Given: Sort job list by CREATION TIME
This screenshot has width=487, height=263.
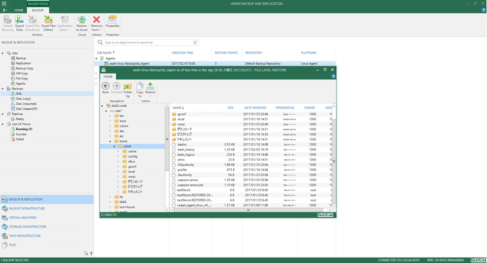Looking at the screenshot, I should pos(182,53).
